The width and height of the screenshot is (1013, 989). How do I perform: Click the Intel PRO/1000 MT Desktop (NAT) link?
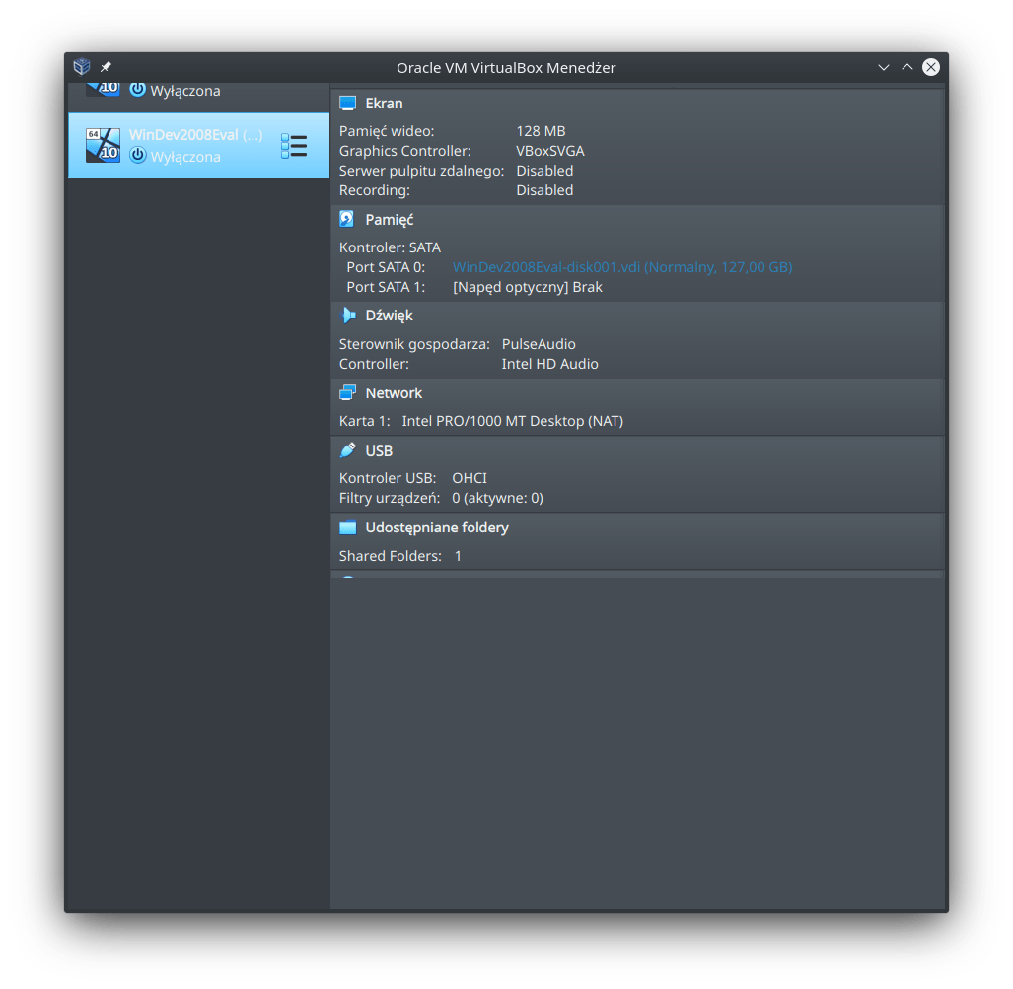[x=512, y=421]
